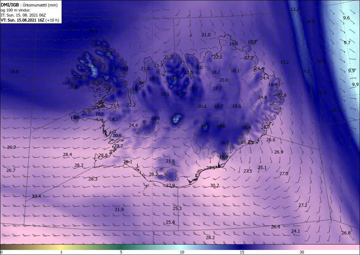Select the value "27.9" on the south coast

point(170,186)
